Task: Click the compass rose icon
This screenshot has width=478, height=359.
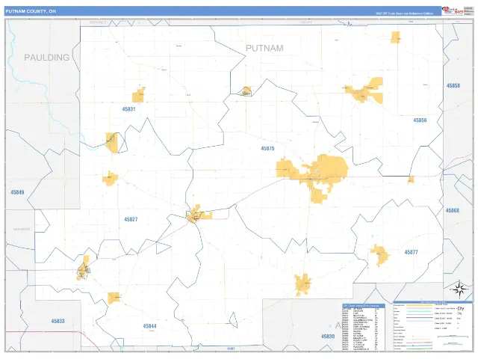Action: 459,289
